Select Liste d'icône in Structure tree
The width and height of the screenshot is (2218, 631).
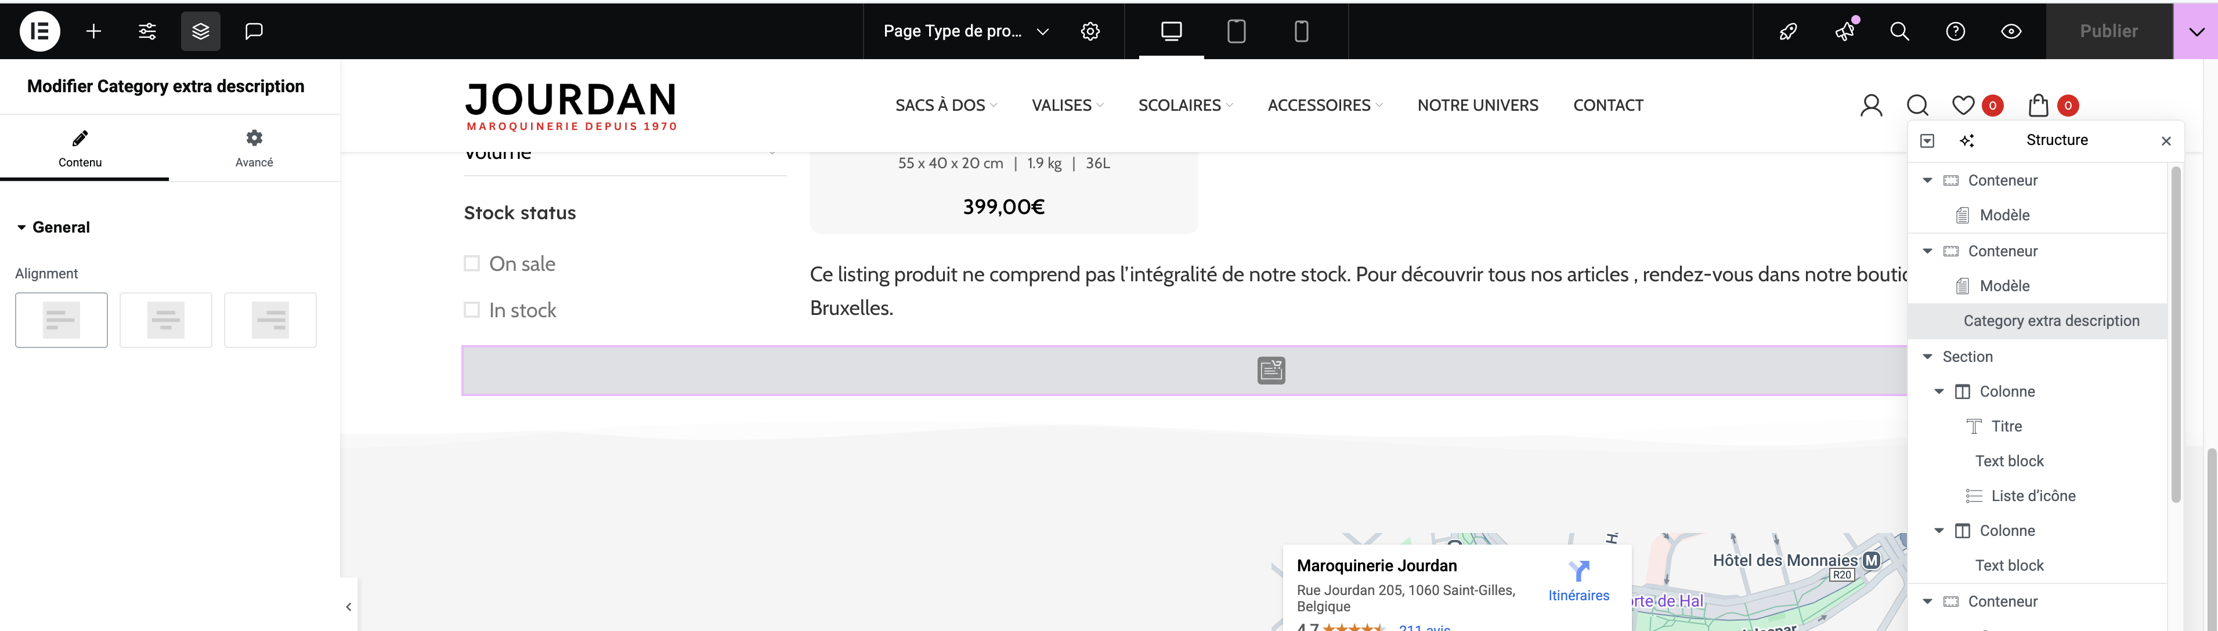pos(2032,496)
